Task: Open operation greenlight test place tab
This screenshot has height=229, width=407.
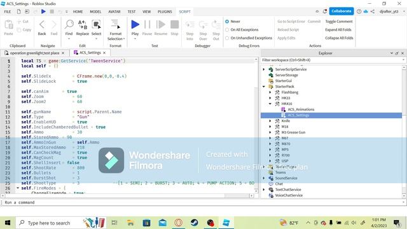Action: point(34,53)
